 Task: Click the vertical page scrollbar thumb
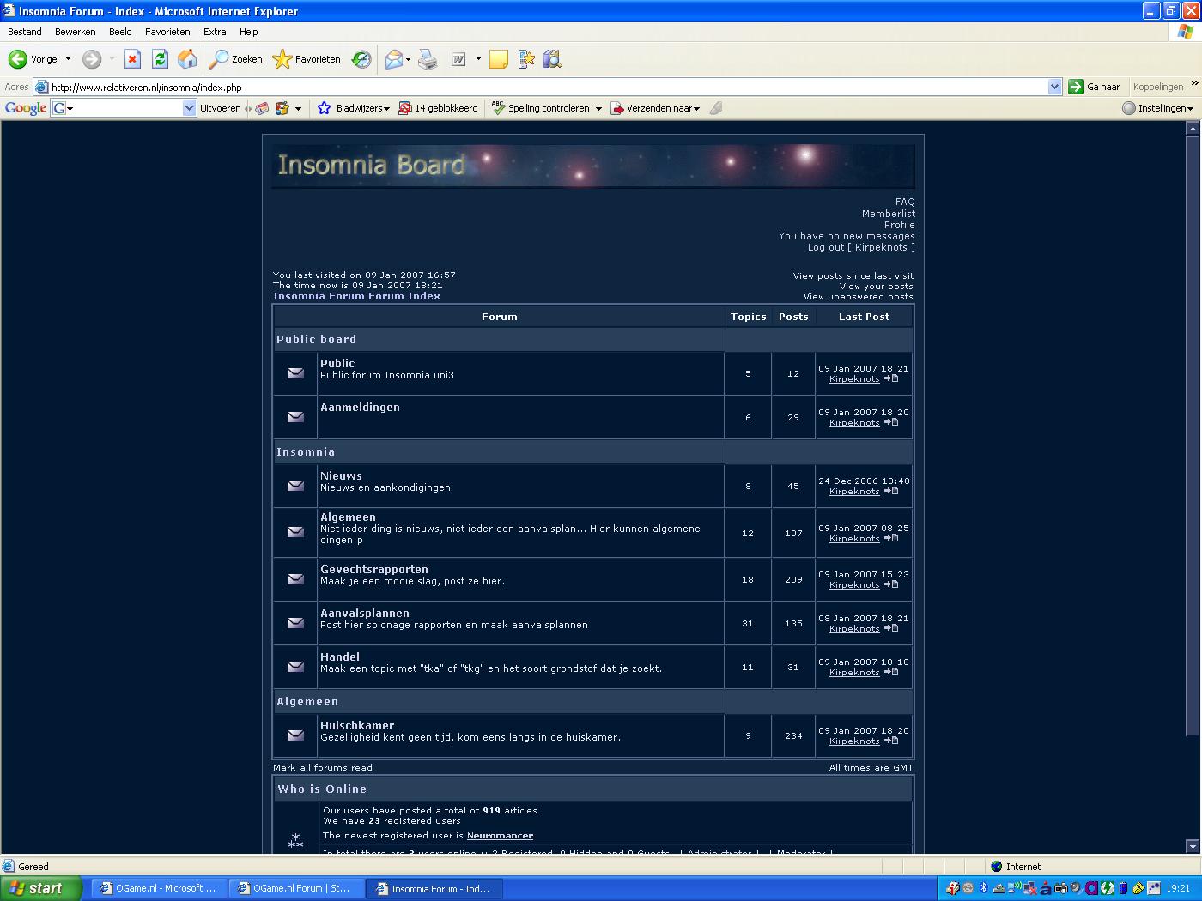[x=1192, y=429]
